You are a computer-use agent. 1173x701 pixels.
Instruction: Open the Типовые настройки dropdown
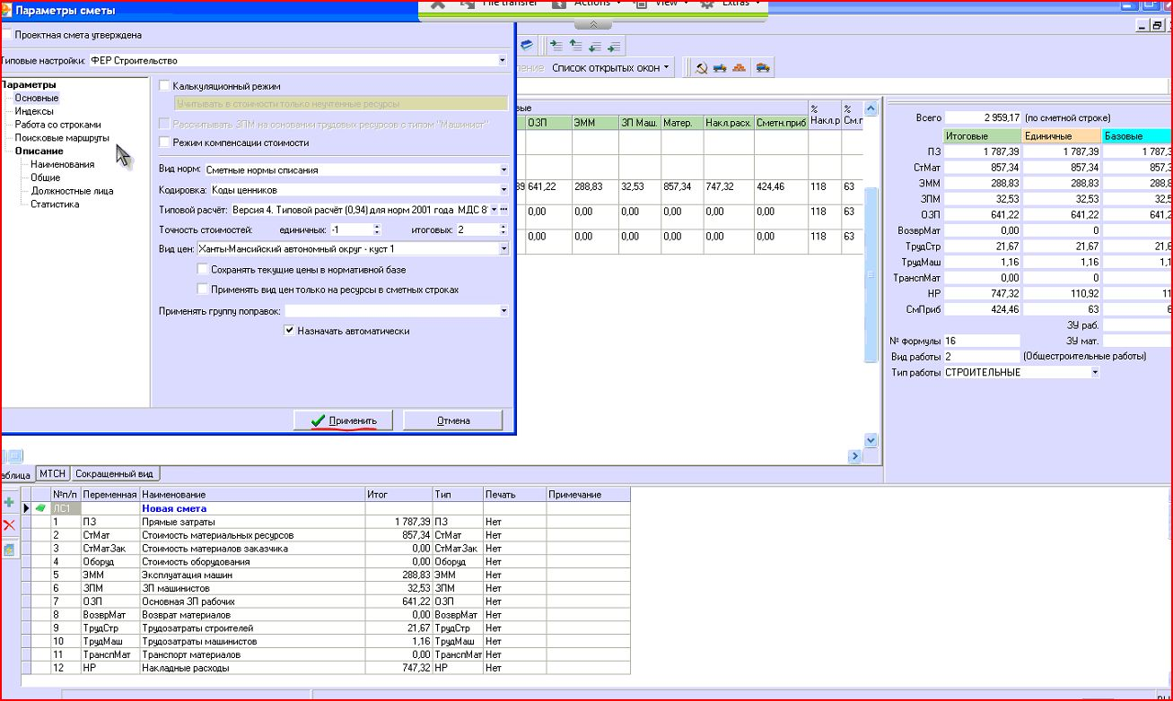(x=503, y=60)
